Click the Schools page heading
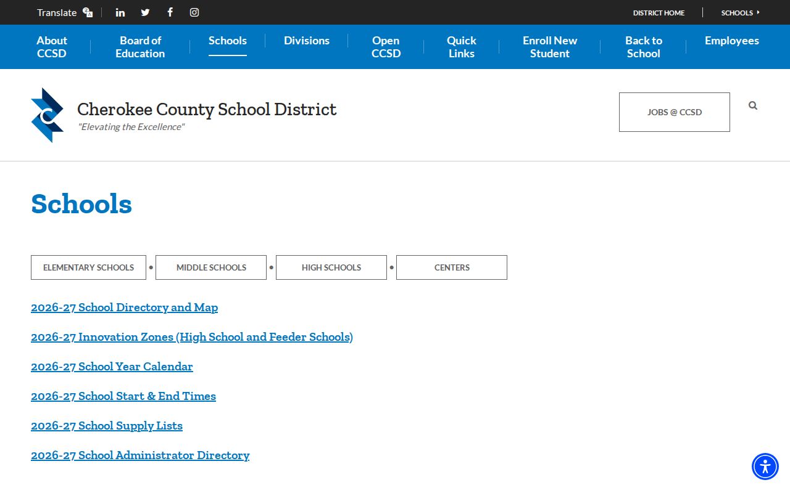The width and height of the screenshot is (790, 493). pyautogui.click(x=81, y=204)
